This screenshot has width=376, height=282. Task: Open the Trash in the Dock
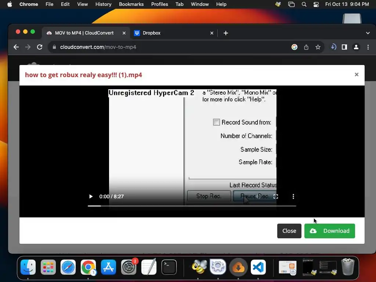coord(348,267)
